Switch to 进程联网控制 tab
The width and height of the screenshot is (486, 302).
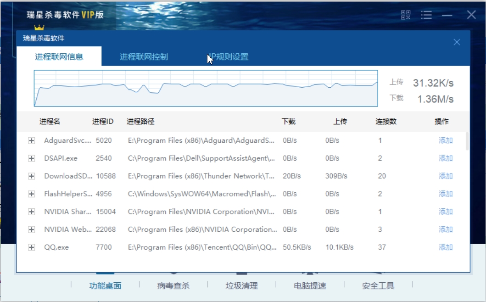[144, 57]
